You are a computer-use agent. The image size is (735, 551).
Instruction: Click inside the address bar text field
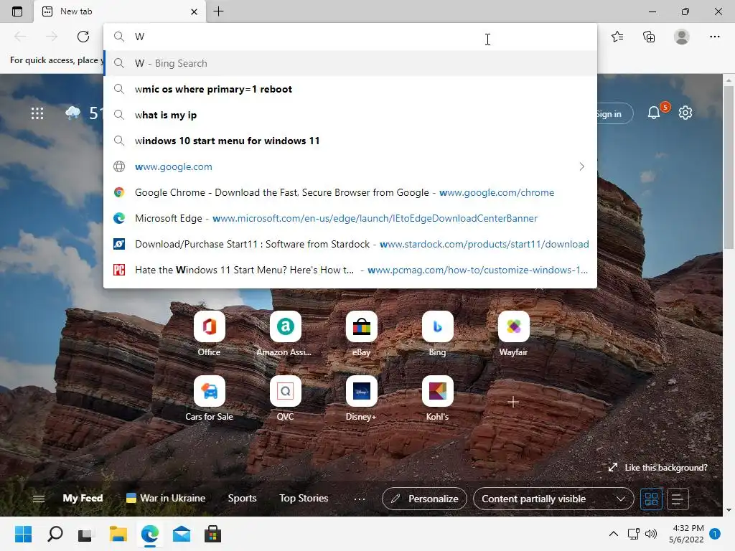click(350, 37)
